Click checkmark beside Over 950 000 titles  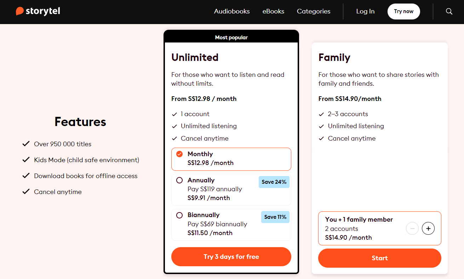click(x=26, y=144)
